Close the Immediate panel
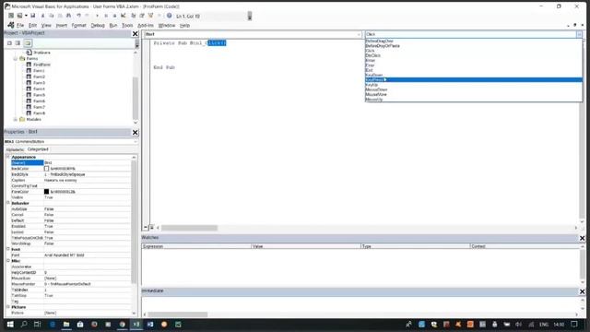 582,291
